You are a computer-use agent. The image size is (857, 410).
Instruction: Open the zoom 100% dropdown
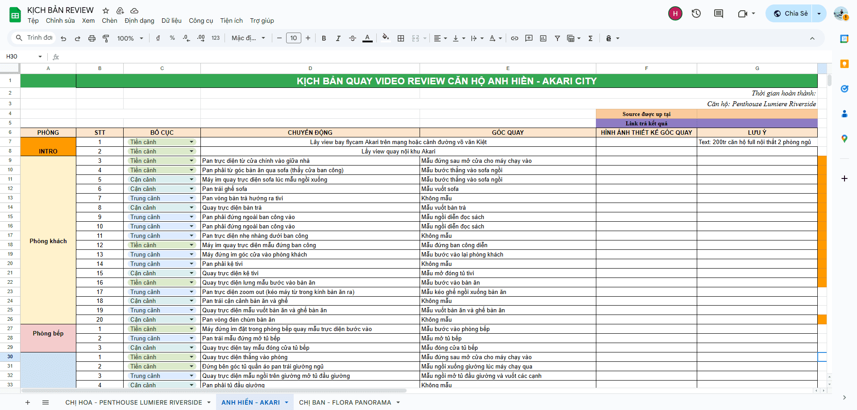tap(130, 38)
